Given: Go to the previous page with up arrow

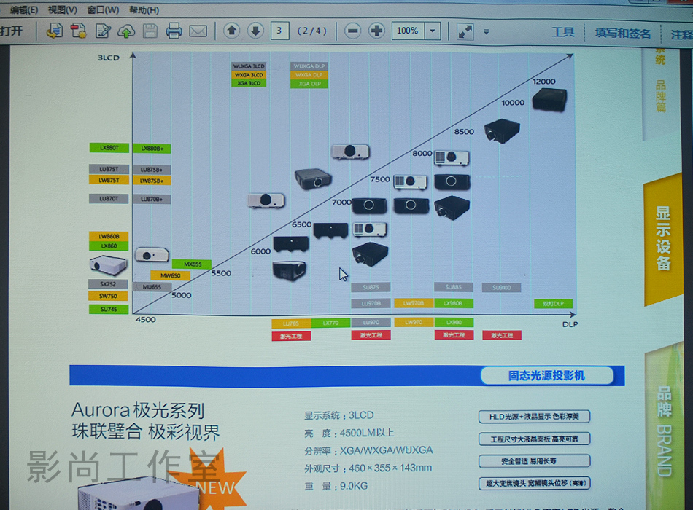Looking at the screenshot, I should point(231,31).
